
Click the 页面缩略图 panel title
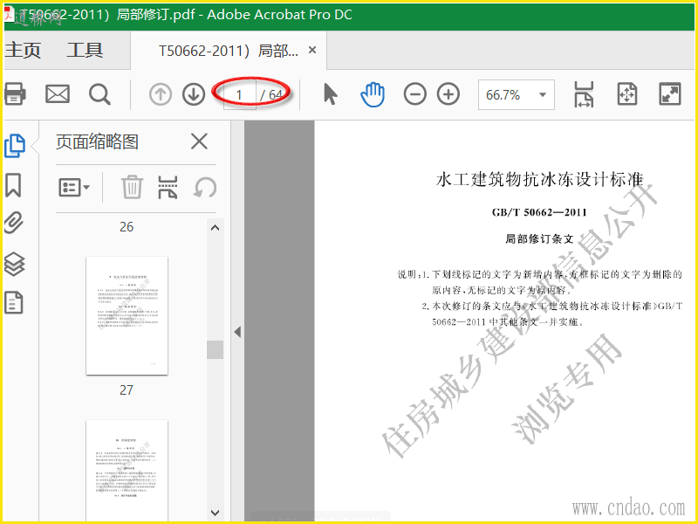(97, 141)
